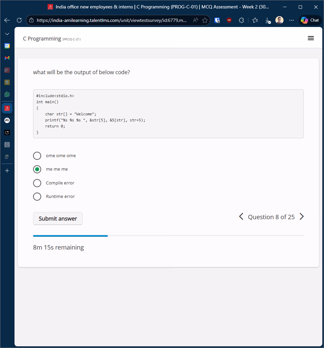Open the Gmail tab in sidebar
Screen dimensions: 324x348
coord(7,58)
